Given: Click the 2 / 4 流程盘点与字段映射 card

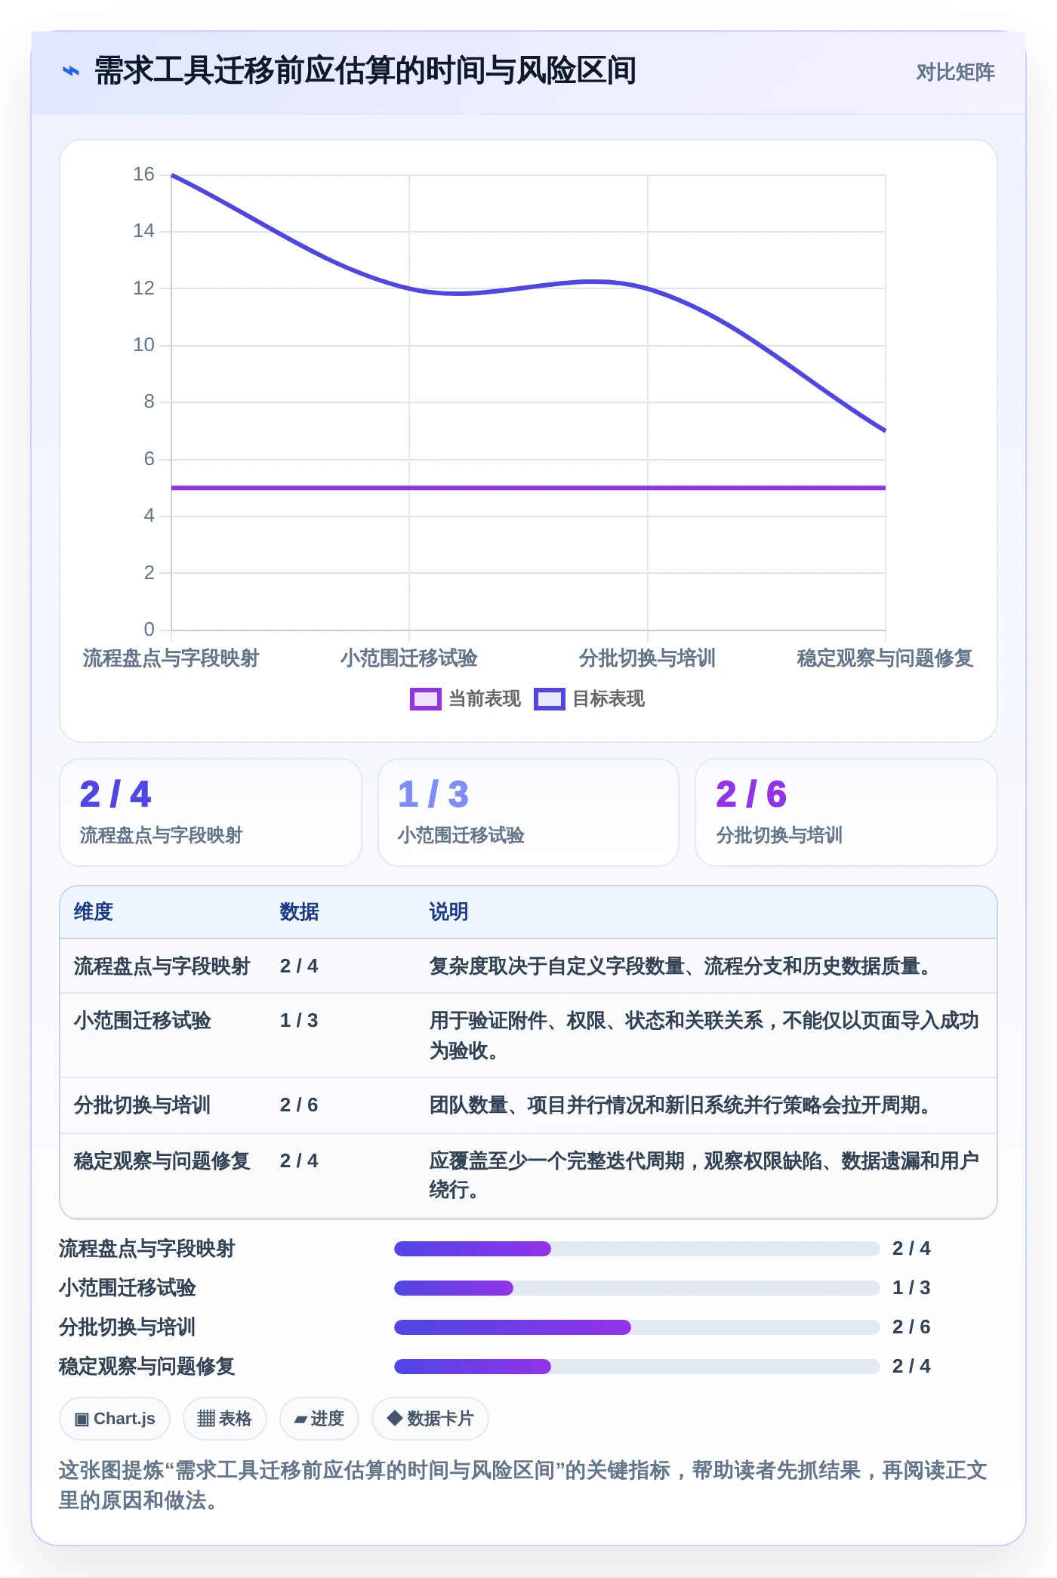Looking at the screenshot, I should tap(211, 812).
